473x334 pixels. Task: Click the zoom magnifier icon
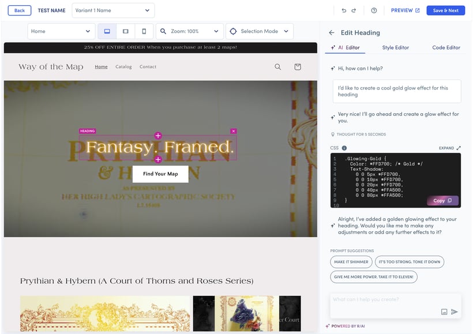(163, 31)
